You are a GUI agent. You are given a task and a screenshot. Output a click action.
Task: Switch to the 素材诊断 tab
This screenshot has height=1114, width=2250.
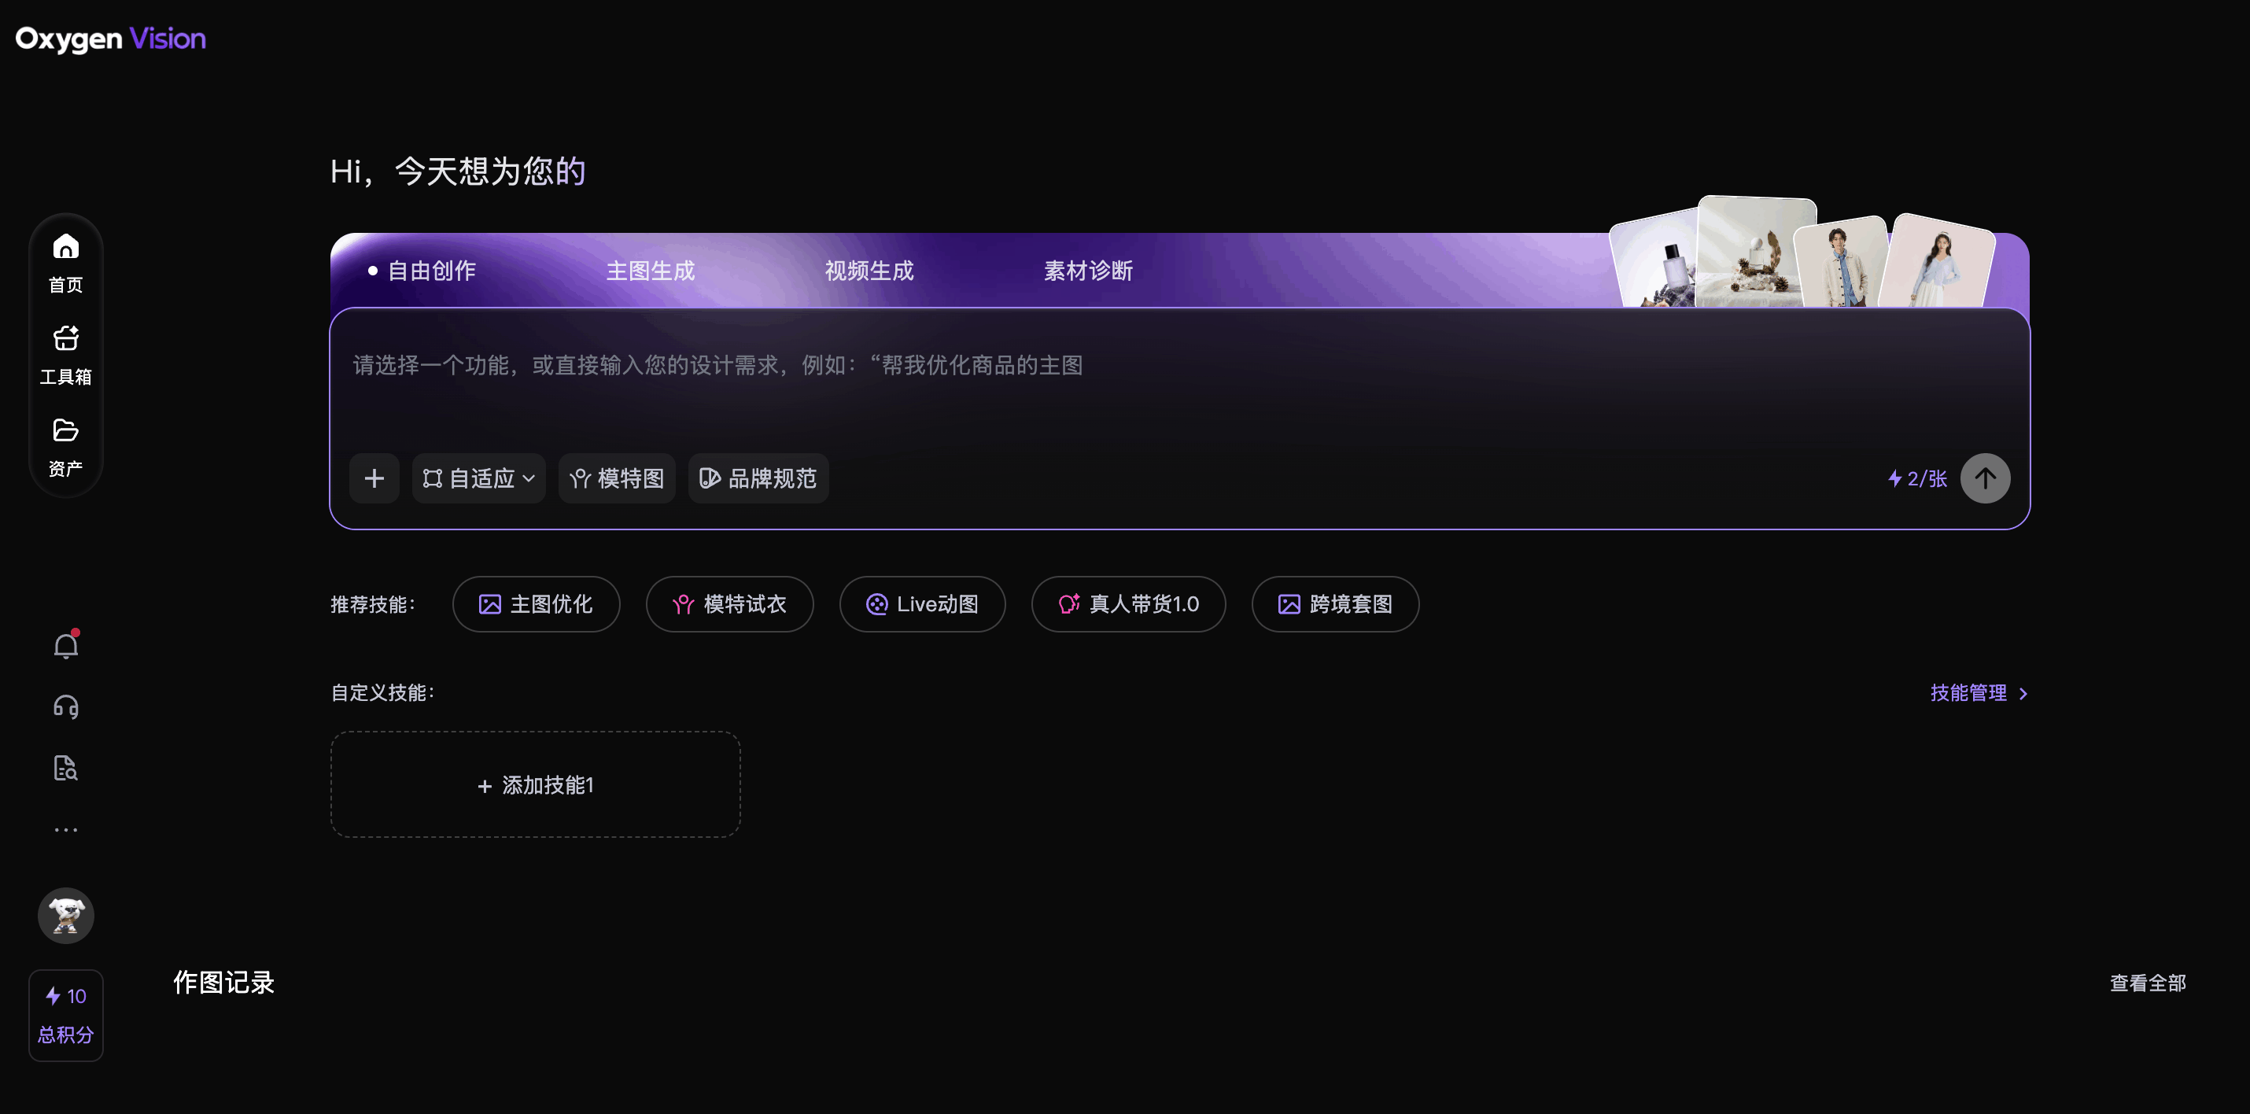pyautogui.click(x=1088, y=271)
